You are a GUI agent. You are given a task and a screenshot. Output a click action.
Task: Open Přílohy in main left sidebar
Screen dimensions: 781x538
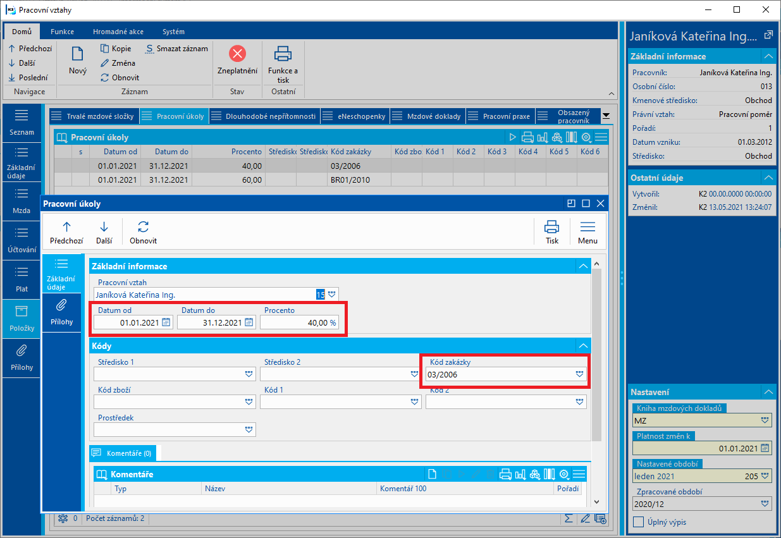point(22,357)
